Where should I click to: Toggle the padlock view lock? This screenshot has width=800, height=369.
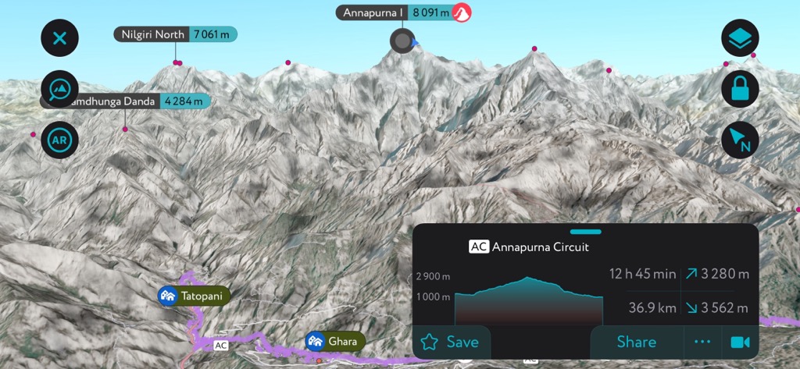[x=740, y=89]
